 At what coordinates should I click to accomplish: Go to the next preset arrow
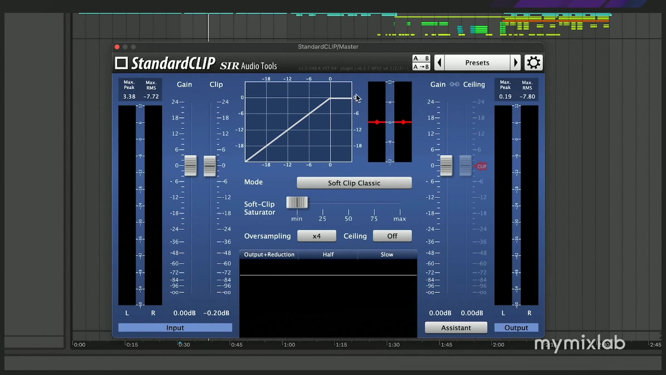point(516,63)
